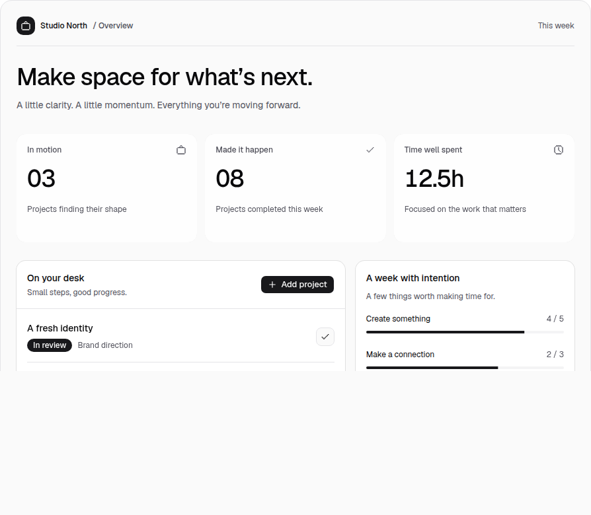Viewport: 591px width, 515px height.
Task: Click the Projects finding their shape text
Action: coord(77,209)
